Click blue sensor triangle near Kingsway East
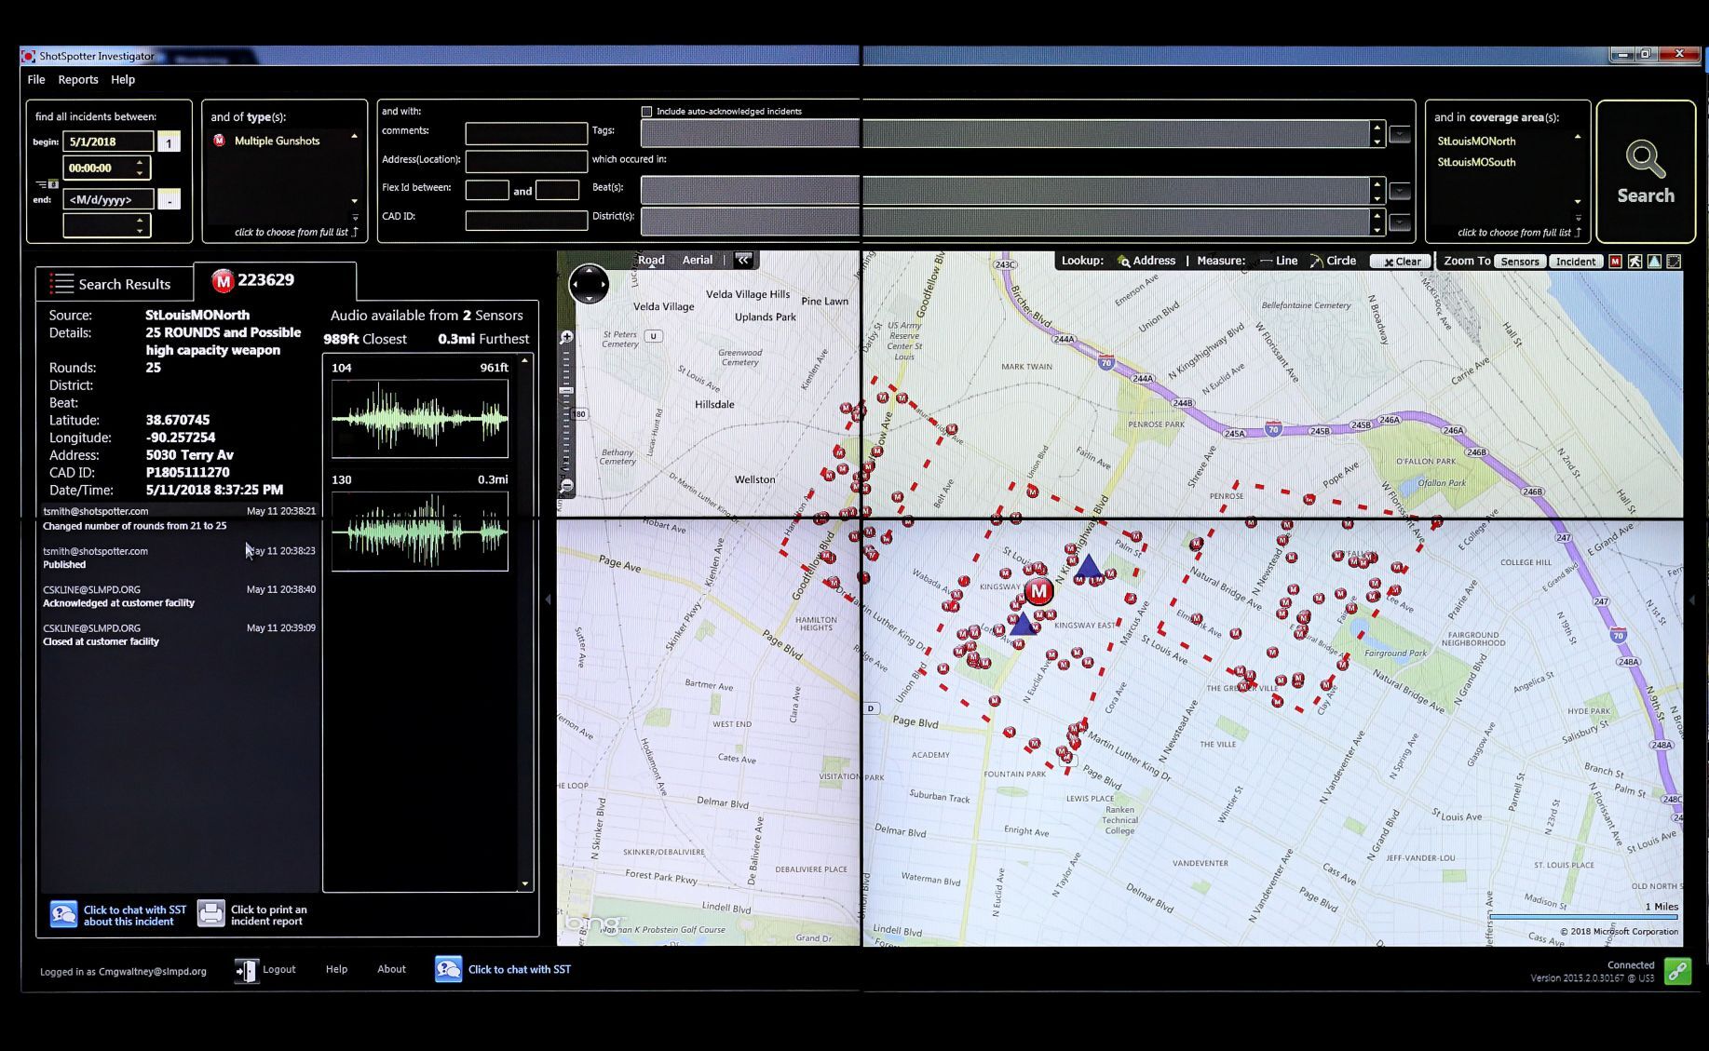The width and height of the screenshot is (1709, 1051). 1023,623
